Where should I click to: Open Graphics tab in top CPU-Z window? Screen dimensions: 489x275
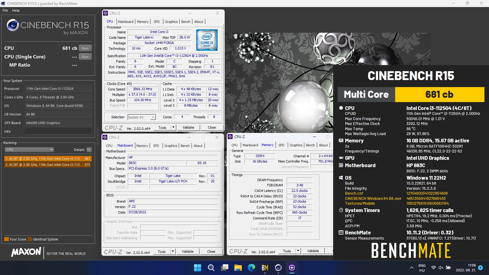tap(171, 22)
